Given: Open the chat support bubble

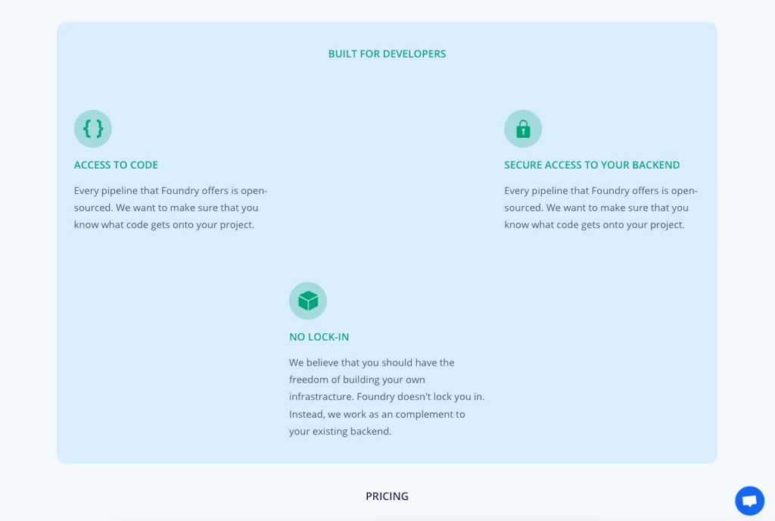Looking at the screenshot, I should (749, 501).
